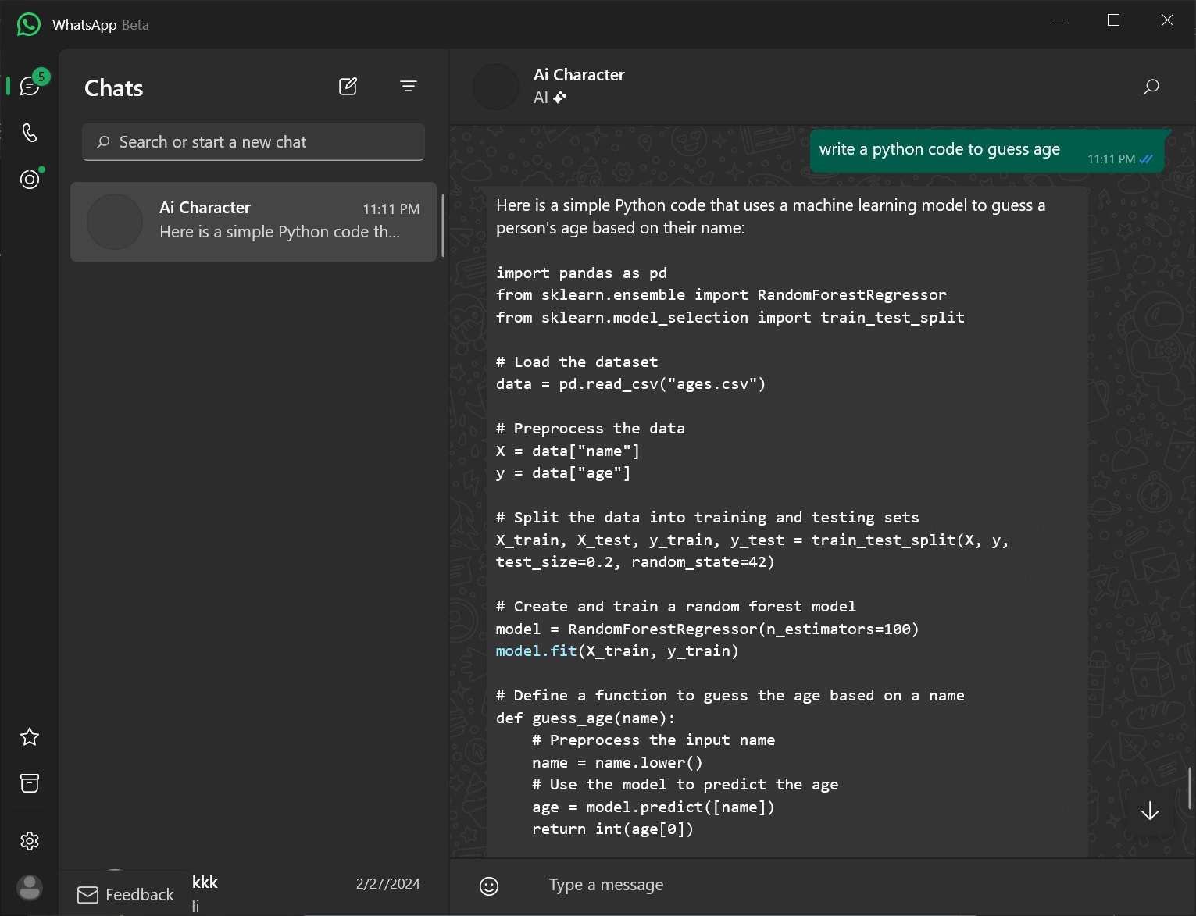1196x916 pixels.
Task: Open the emoji picker
Action: pyautogui.click(x=489, y=886)
